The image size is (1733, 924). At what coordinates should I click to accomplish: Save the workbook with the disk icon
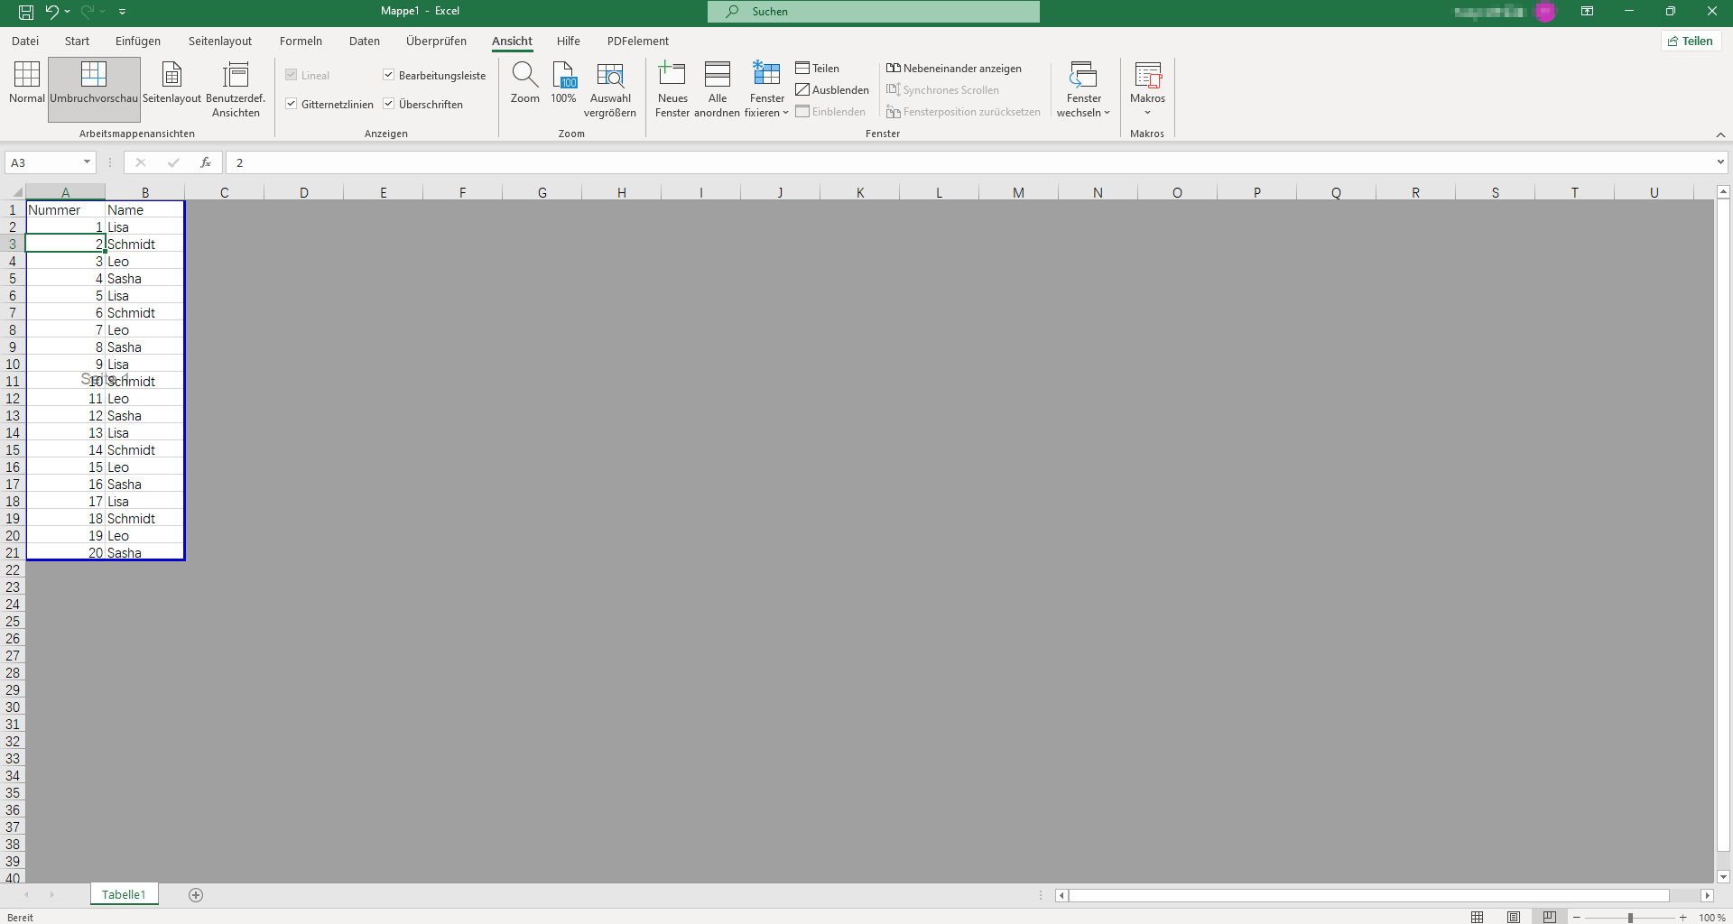pos(26,12)
